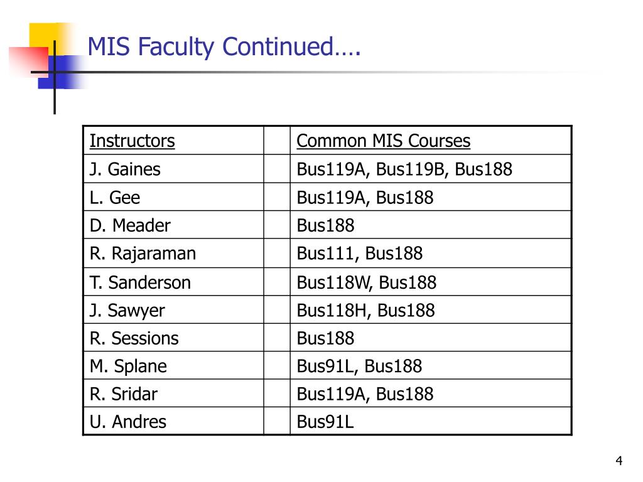Click the slide number 4

pos(619,461)
